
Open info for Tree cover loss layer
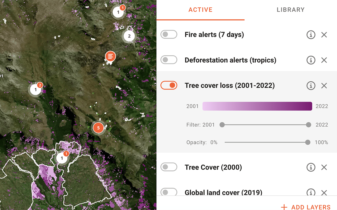311,86
